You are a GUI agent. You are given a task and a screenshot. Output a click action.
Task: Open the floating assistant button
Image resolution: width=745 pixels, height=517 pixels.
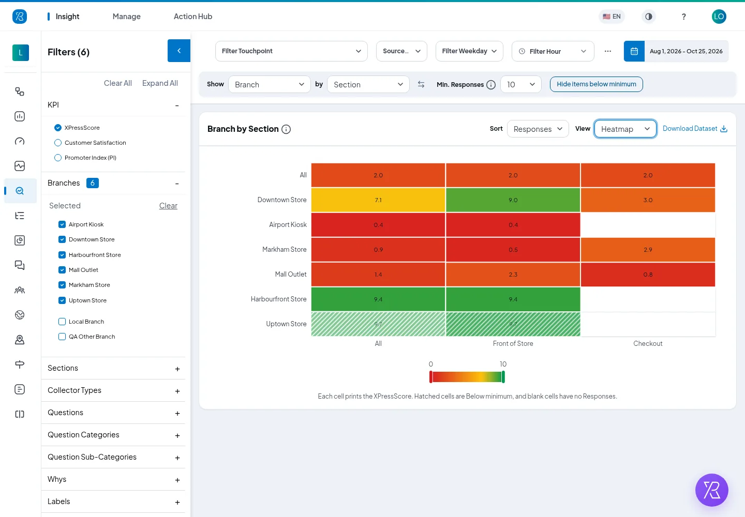[712, 490]
